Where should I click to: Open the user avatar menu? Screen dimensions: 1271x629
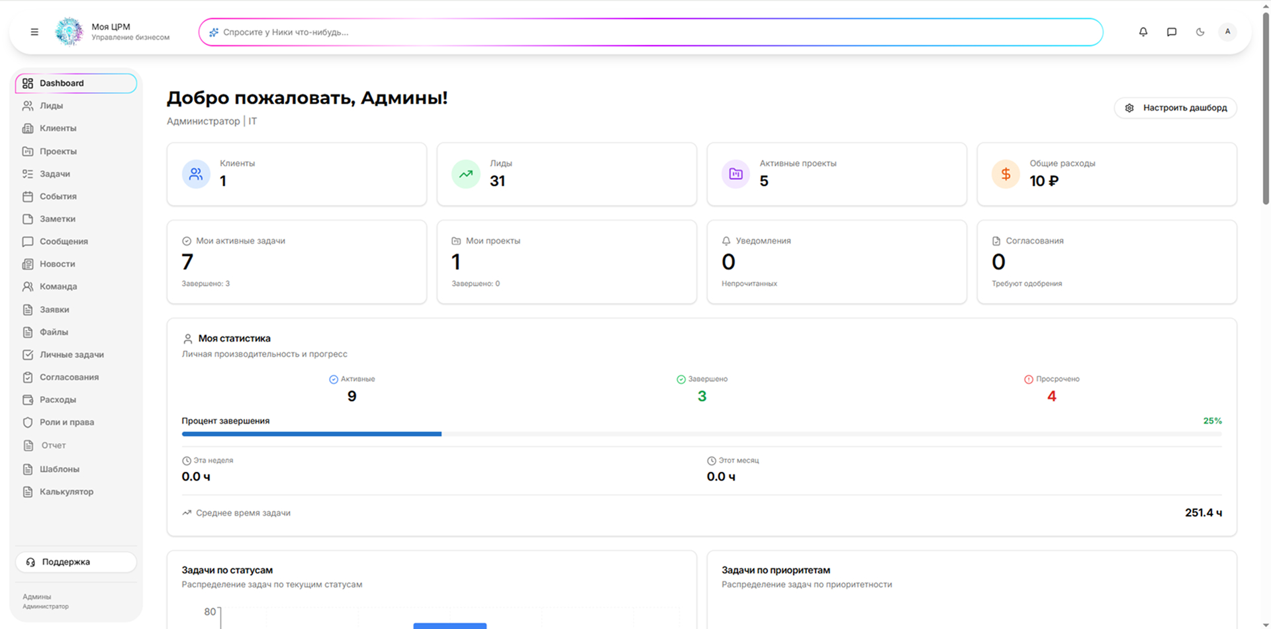[1227, 32]
